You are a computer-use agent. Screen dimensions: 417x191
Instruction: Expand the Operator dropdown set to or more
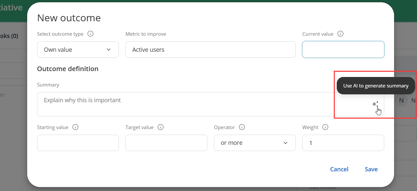[255, 143]
